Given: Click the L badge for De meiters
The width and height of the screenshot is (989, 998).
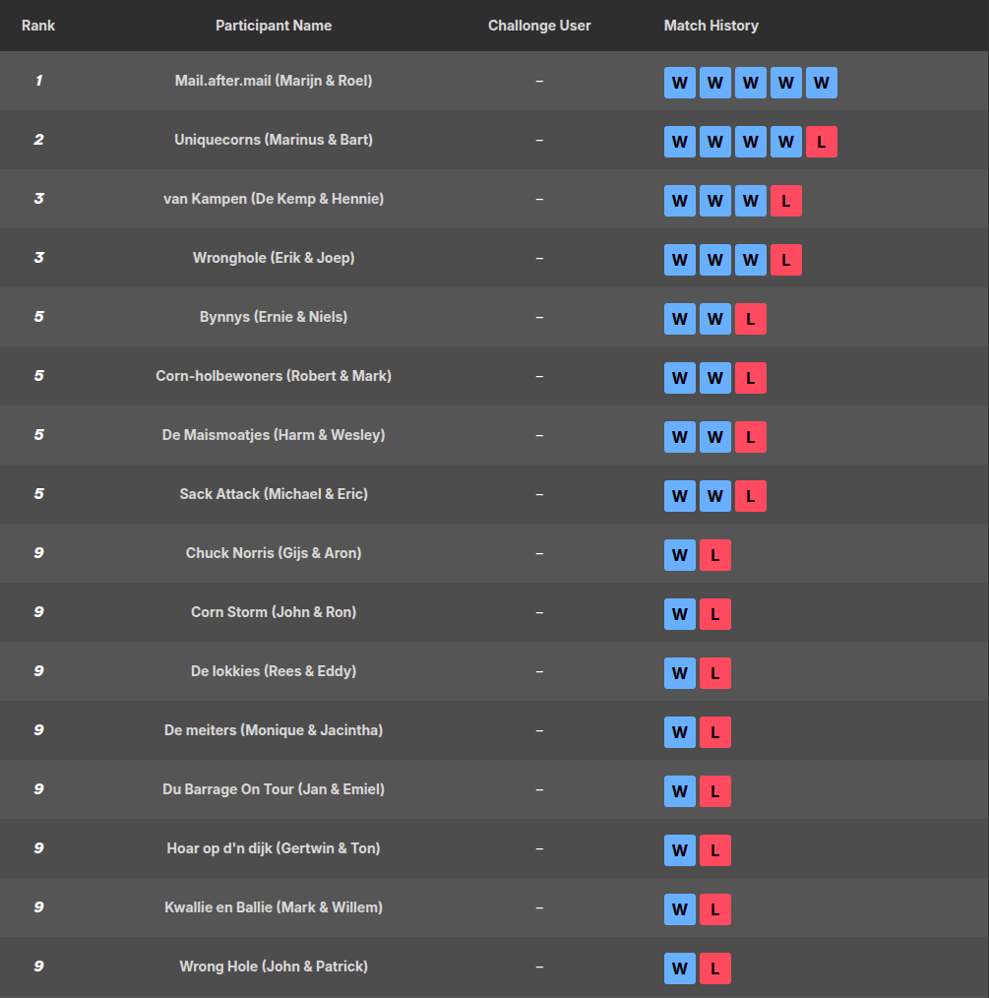Looking at the screenshot, I should (714, 732).
